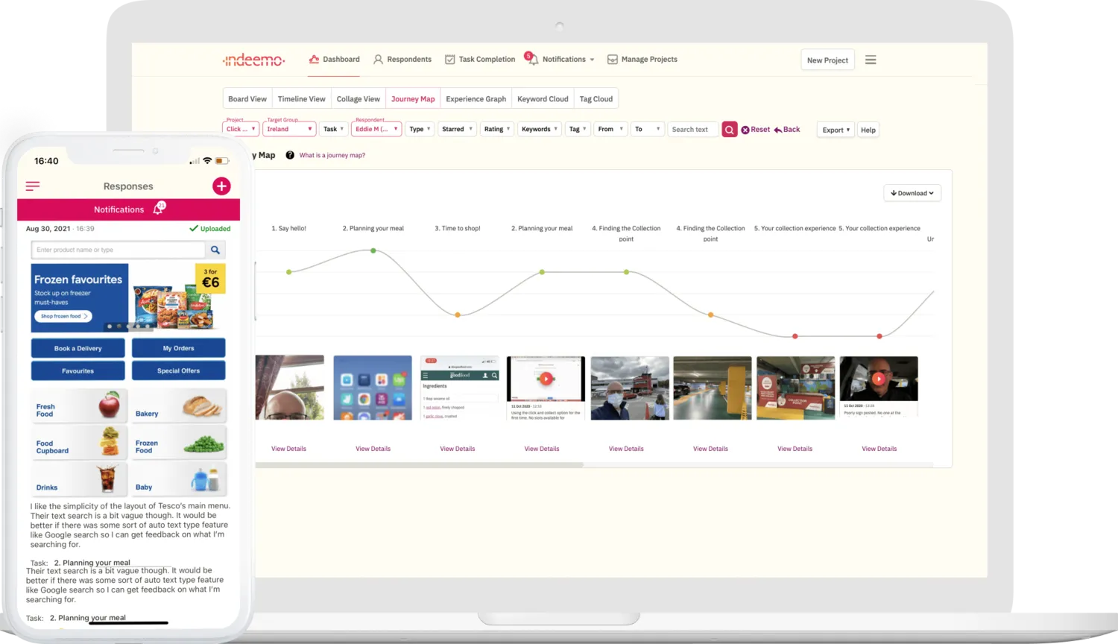Click the Help button
The height and width of the screenshot is (644, 1118).
tap(868, 130)
